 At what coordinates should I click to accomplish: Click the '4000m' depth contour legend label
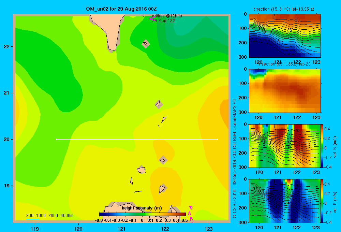pyautogui.click(x=67, y=216)
